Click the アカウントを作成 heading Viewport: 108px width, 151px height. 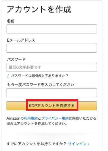click(39, 9)
